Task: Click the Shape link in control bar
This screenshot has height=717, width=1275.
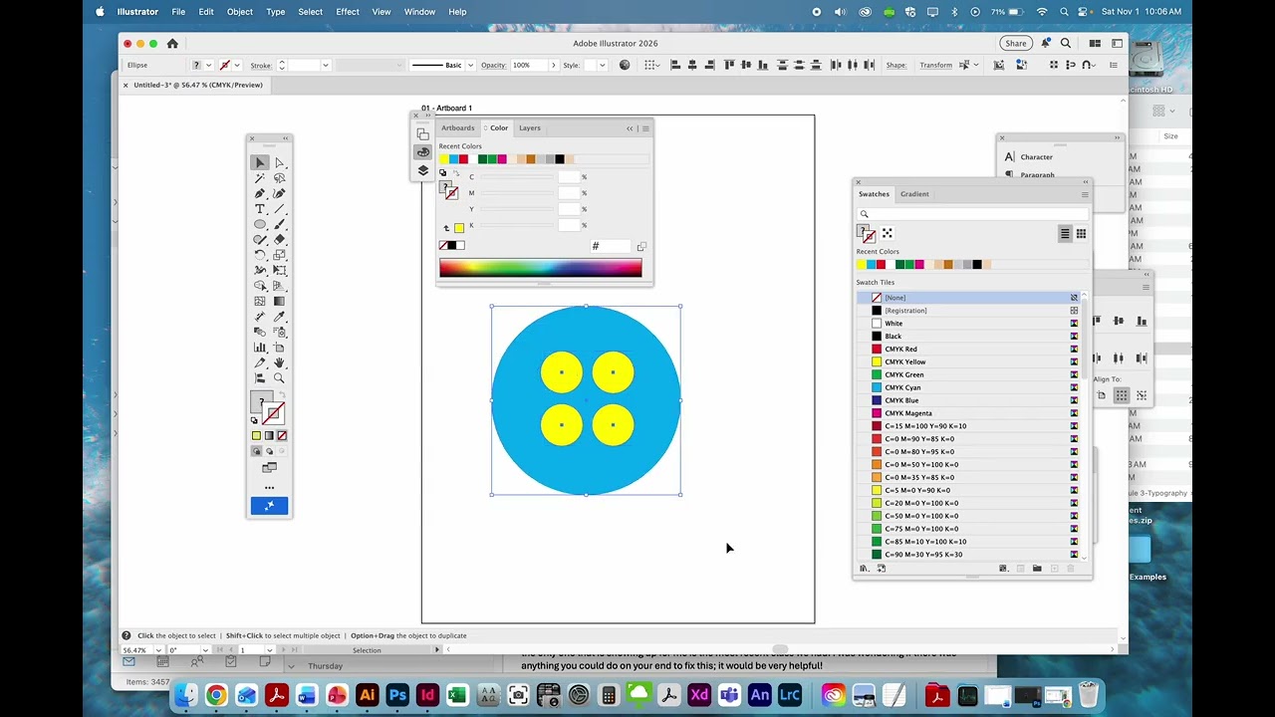Action: 896,66
